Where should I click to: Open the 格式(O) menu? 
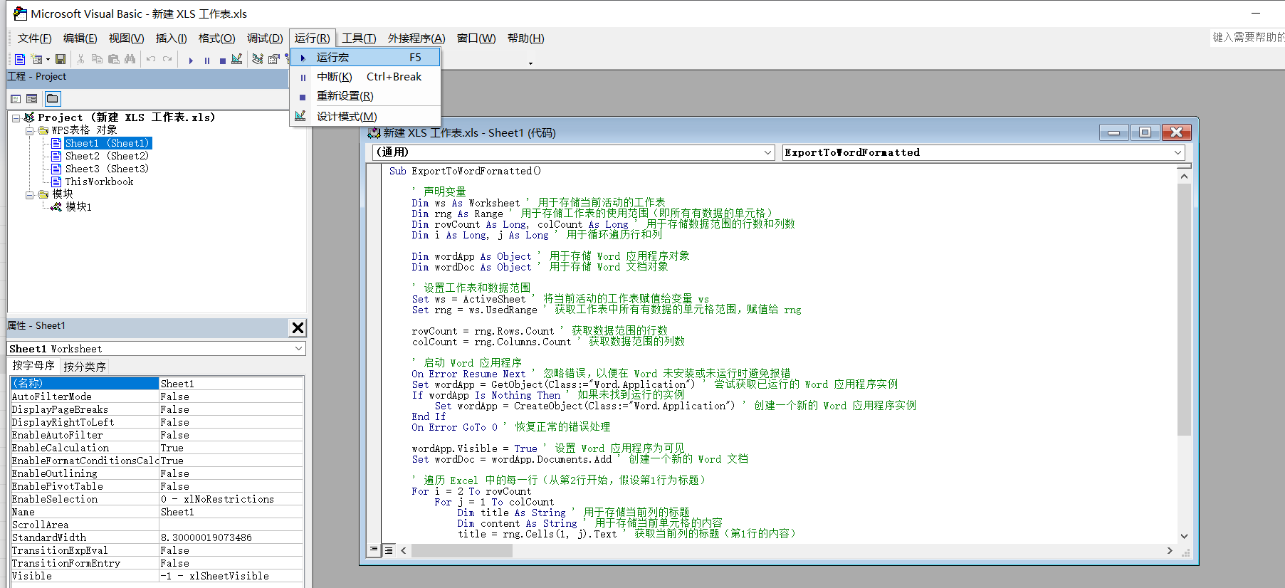click(x=216, y=38)
